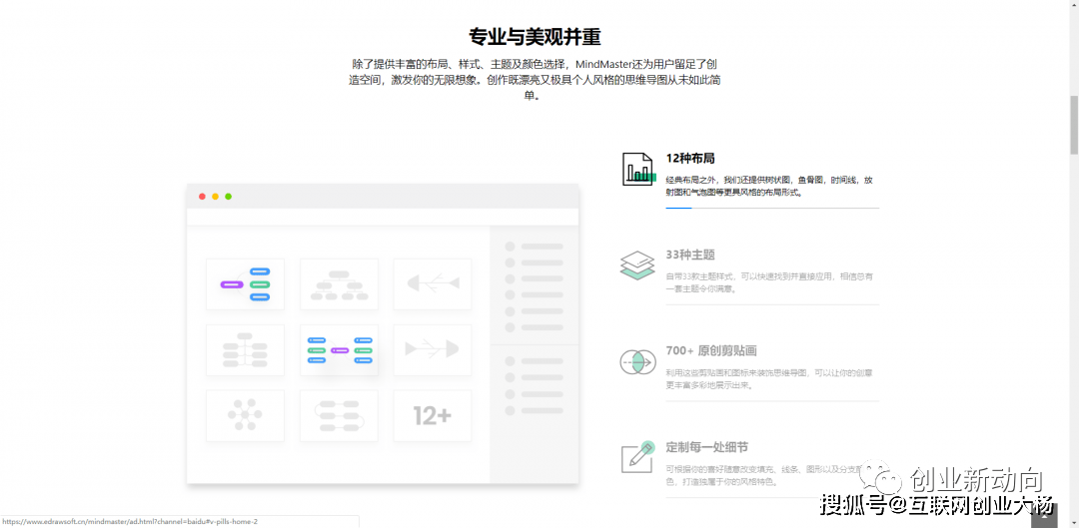Click the 12+ more layouts thumbnail

pyautogui.click(x=433, y=416)
